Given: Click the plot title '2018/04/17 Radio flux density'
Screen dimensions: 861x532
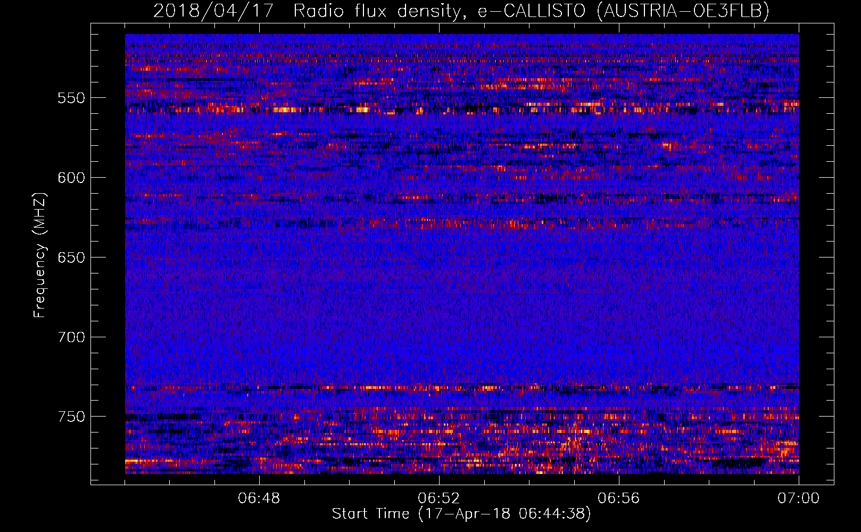Looking at the screenshot, I should point(461,11).
